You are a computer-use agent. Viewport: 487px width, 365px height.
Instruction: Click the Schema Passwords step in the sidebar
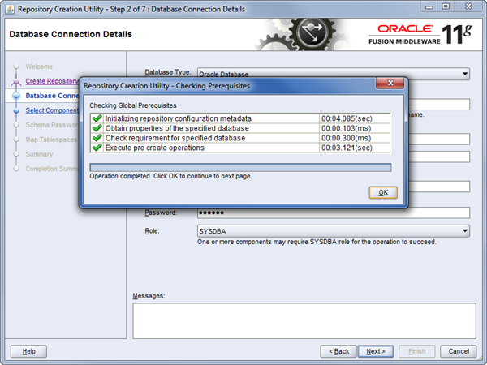tap(52, 125)
